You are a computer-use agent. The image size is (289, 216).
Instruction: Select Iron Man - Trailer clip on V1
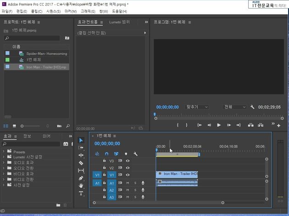click(177, 174)
